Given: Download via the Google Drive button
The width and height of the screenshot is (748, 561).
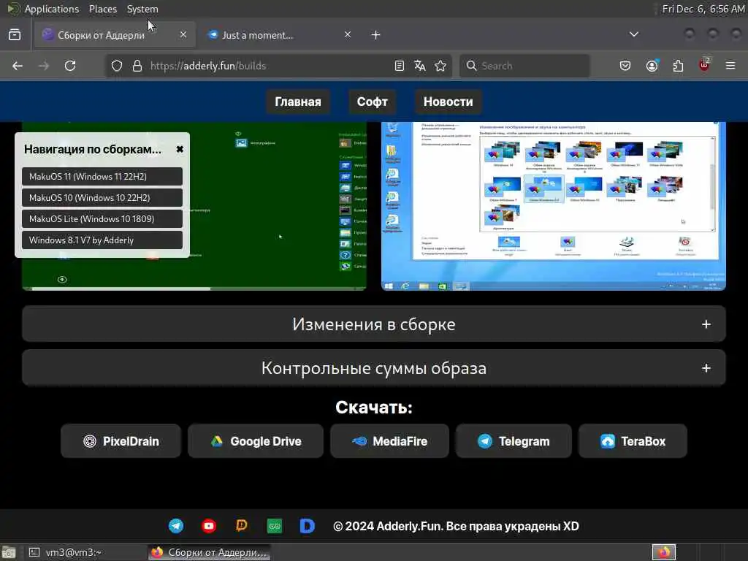Looking at the screenshot, I should pos(256,441).
